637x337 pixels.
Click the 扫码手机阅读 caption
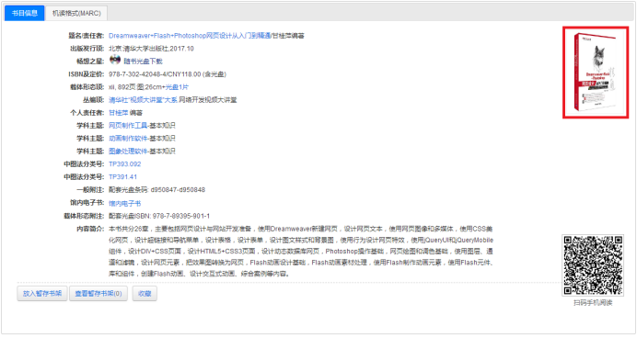click(593, 303)
